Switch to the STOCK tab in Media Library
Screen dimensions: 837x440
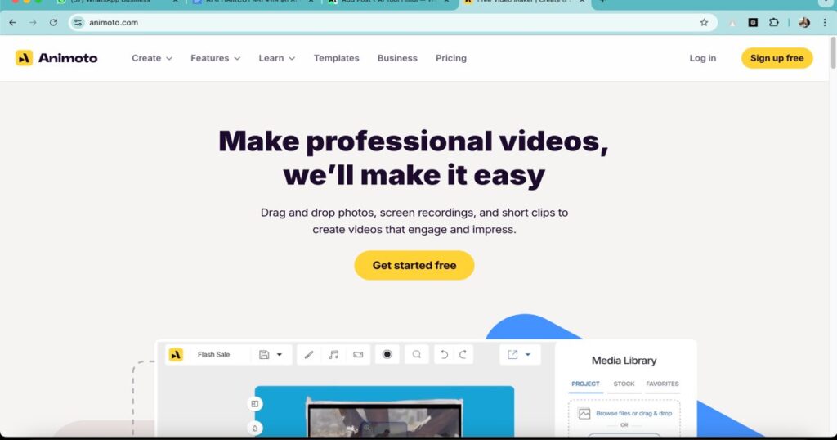click(624, 384)
